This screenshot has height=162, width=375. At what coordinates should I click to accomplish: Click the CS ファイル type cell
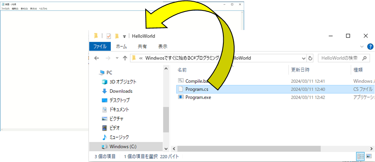coord(363,89)
